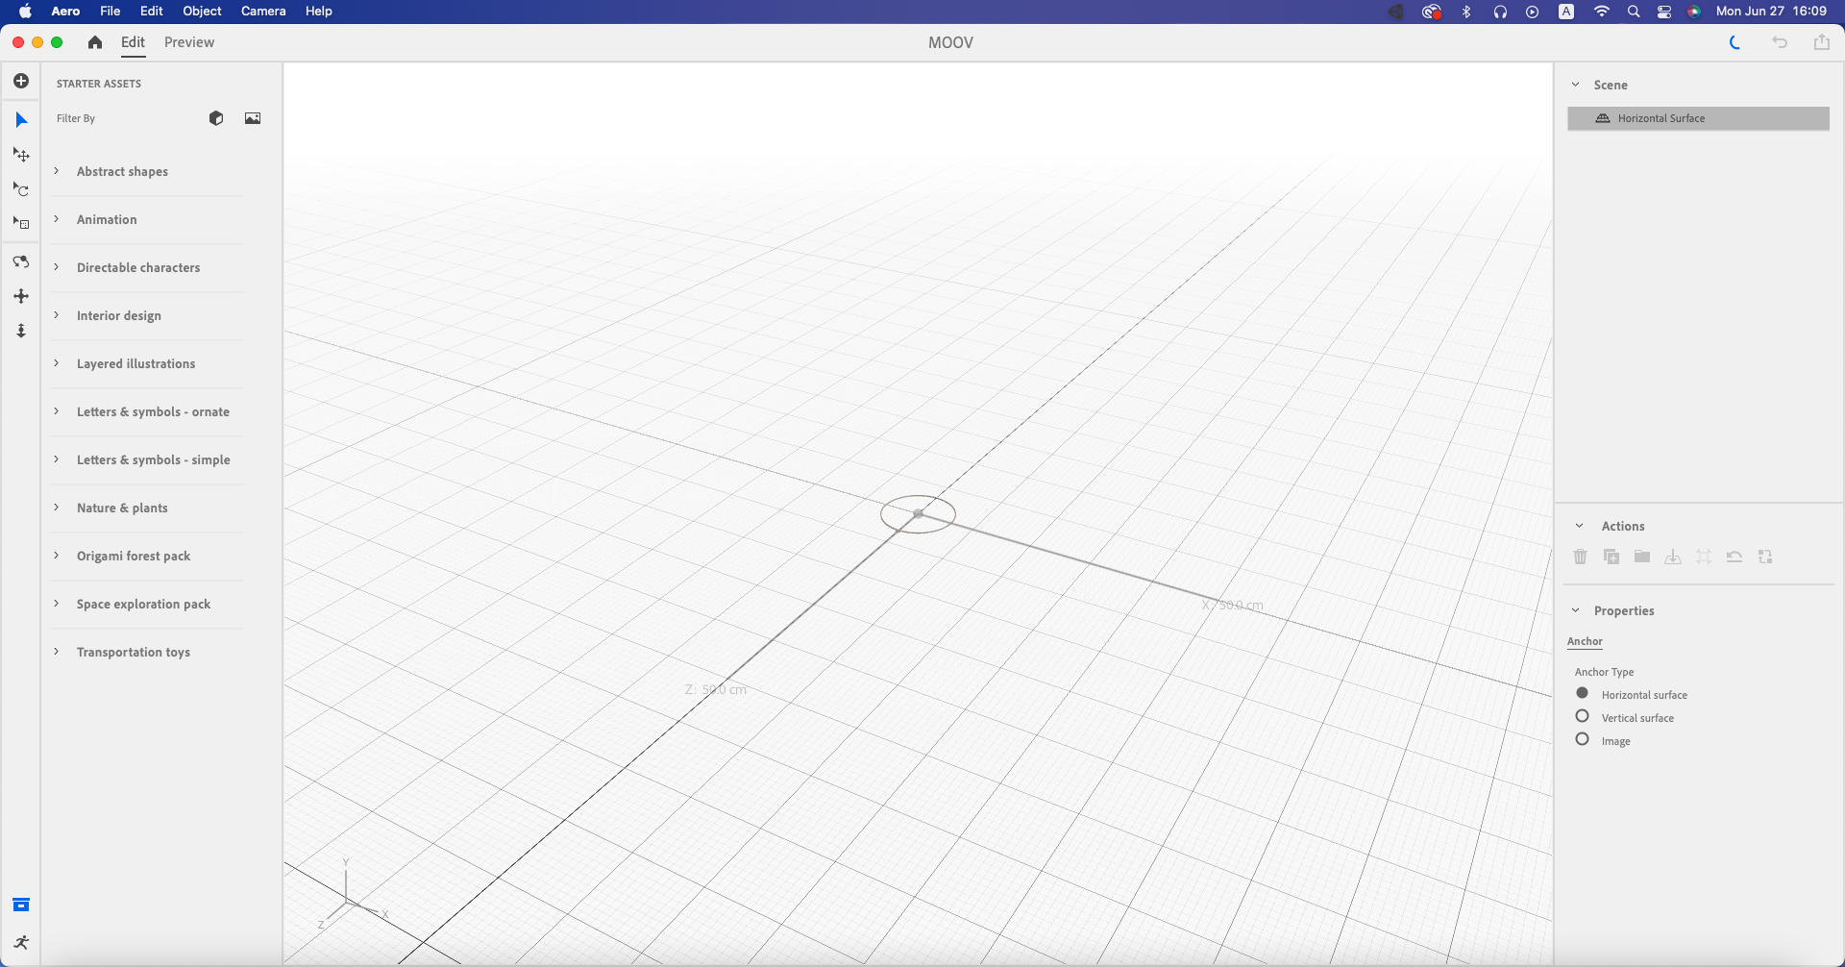The width and height of the screenshot is (1845, 967).
Task: Click the snap-to-ground action icon
Action: (x=1673, y=557)
